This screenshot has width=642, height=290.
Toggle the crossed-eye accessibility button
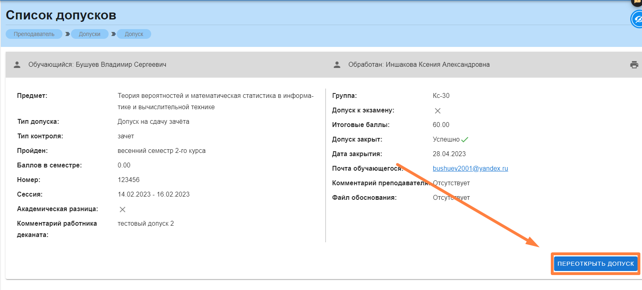(x=637, y=19)
